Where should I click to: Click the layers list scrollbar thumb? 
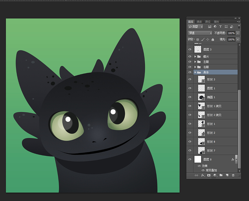point(239,129)
